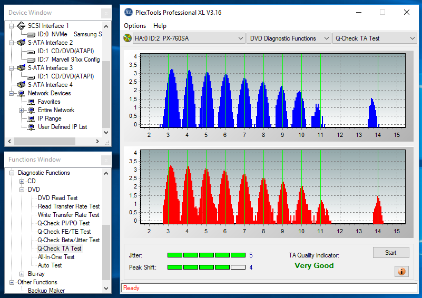Open the Q-Check TA Test dropdown
Image resolution: width=422 pixels, height=298 pixels.
pyautogui.click(x=375, y=38)
